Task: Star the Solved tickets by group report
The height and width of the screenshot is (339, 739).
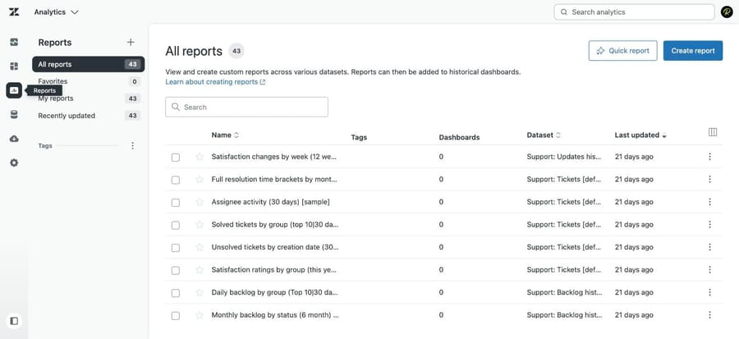Action: tap(200, 224)
